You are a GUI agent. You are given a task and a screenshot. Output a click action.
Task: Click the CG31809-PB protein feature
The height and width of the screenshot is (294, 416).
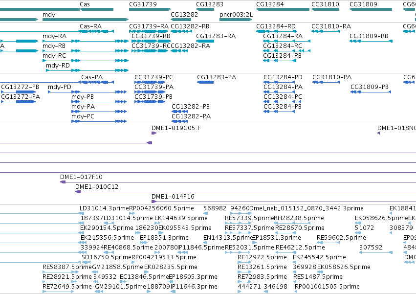(x=371, y=92)
